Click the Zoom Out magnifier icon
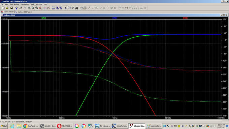The image size is (229, 129). click(37, 8)
